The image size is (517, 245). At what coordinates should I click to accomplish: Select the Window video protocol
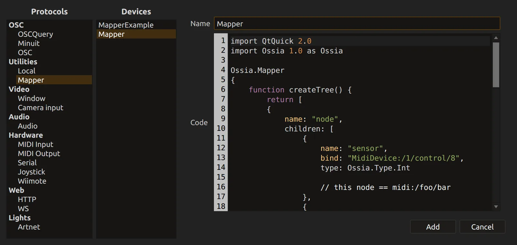click(x=31, y=98)
